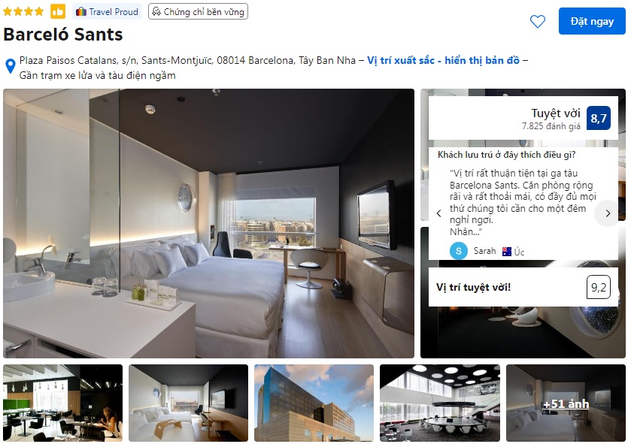
Task: Open the +51 ảnh photo gallery
Action: 566,403
